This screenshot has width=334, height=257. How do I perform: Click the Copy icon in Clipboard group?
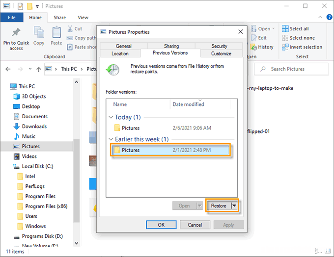(x=39, y=32)
